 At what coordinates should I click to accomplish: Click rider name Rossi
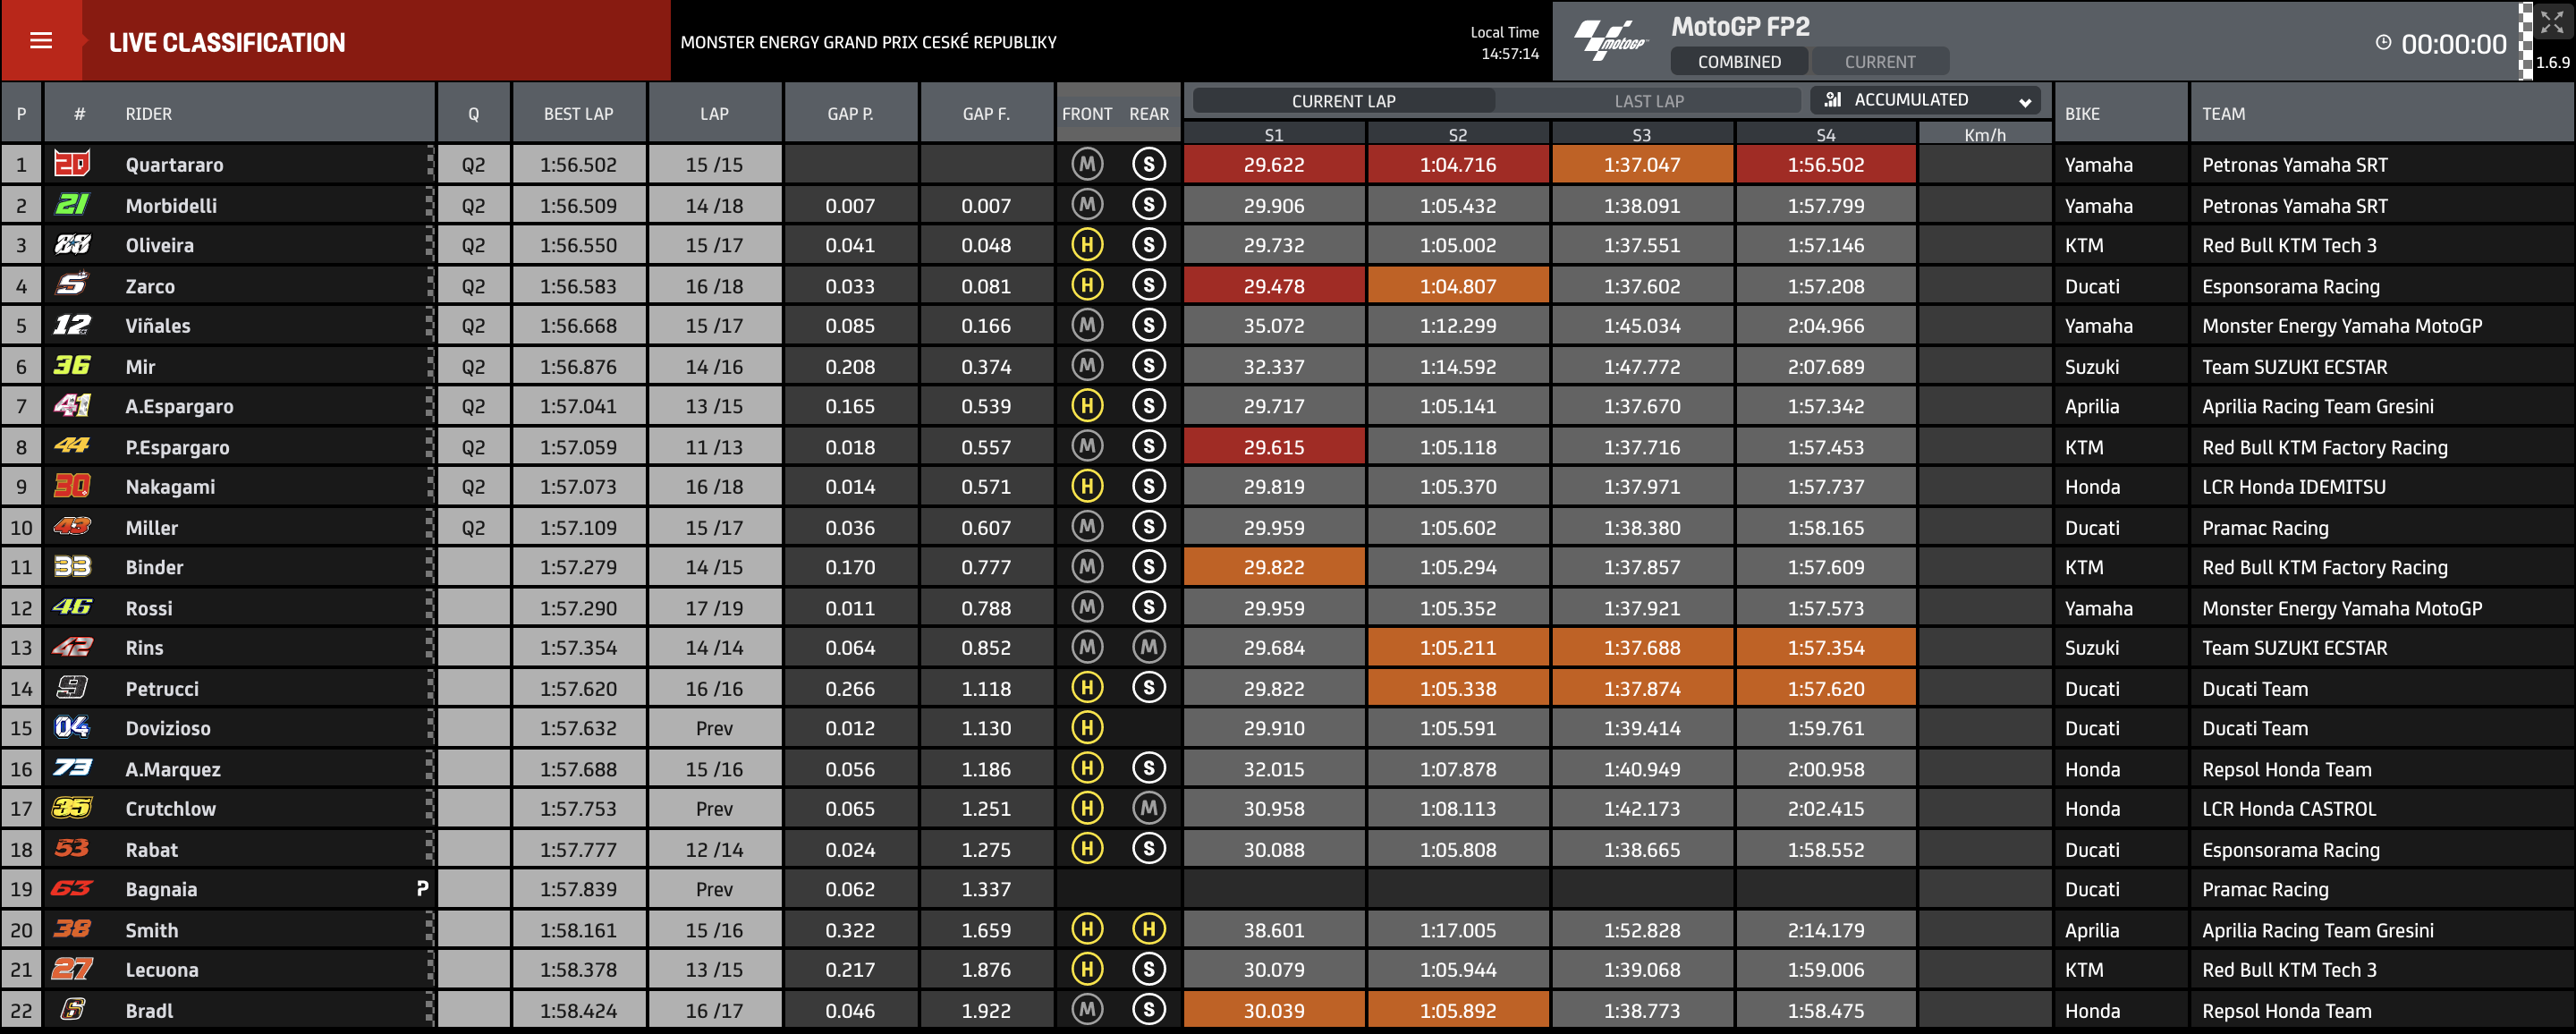pos(149,607)
